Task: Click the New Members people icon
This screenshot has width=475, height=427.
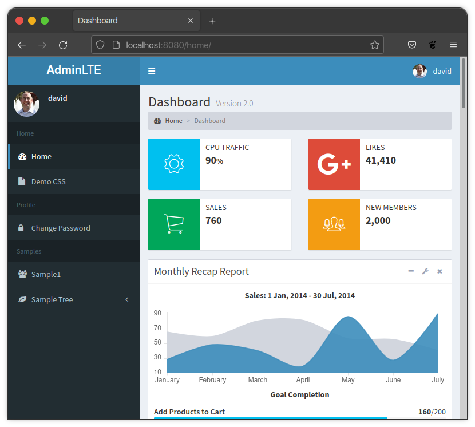Action: tap(334, 224)
